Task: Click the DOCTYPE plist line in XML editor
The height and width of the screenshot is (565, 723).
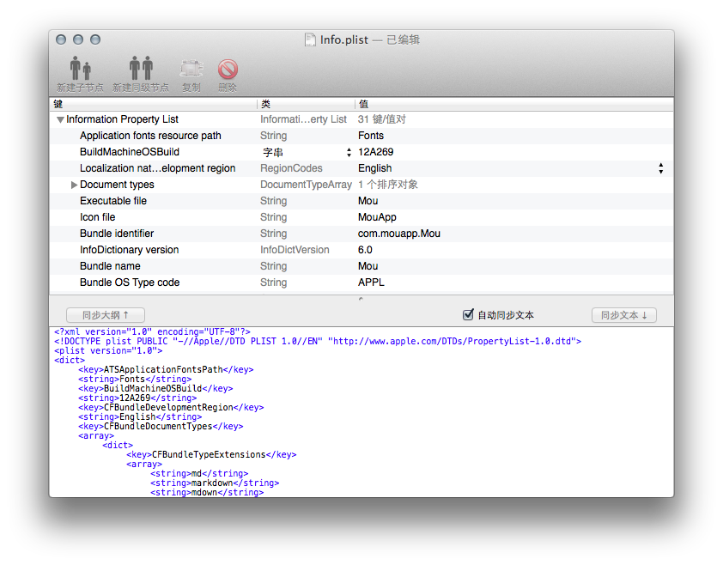Action: click(318, 341)
